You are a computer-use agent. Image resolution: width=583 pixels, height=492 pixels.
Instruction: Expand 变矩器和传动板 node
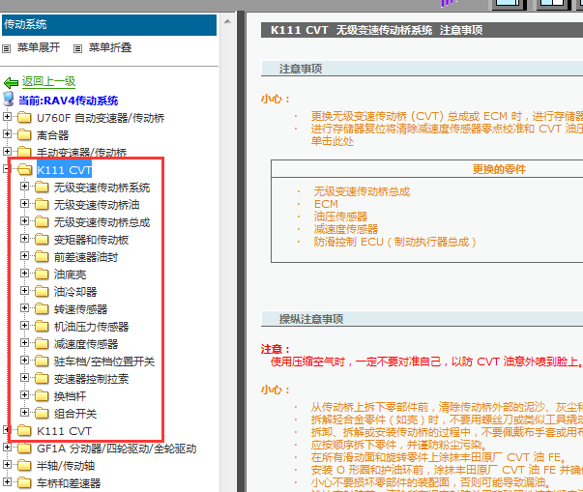[24, 238]
